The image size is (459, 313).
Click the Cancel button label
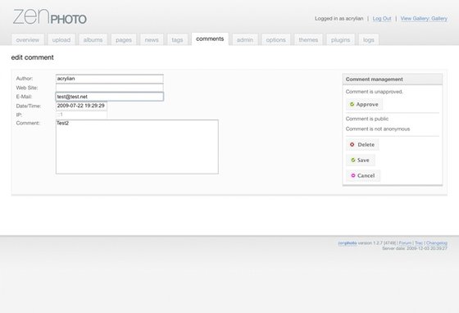coord(366,175)
